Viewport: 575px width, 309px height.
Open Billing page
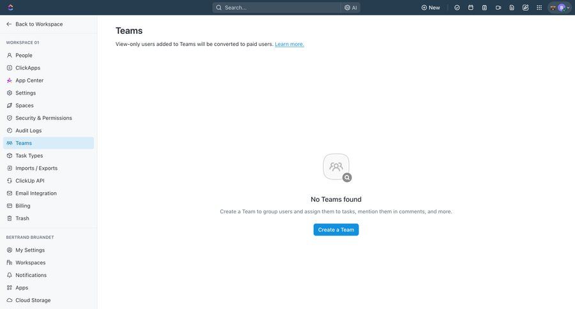49,206
